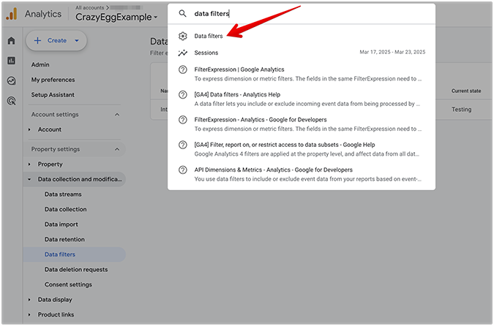Open the Reports bar chart icon
494x326 pixels.
coord(11,61)
